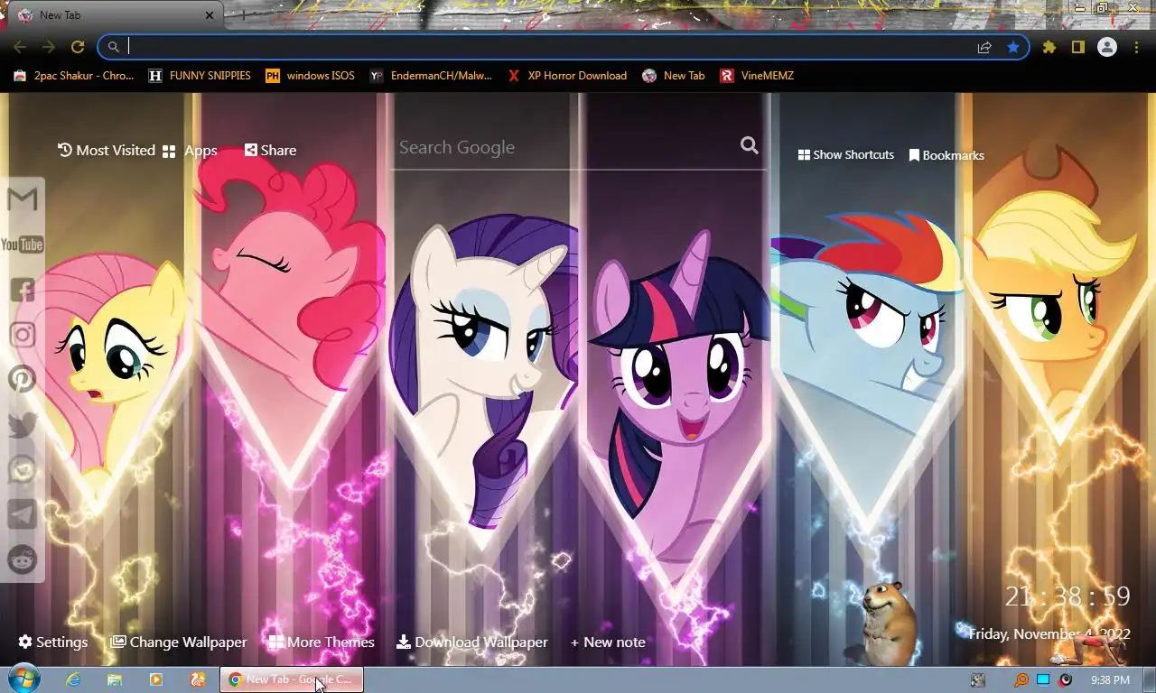Click the round red-black tray icon

pos(1065,680)
